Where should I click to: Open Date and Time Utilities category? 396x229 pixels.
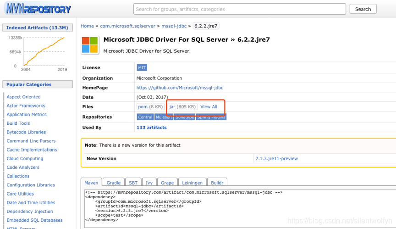point(31,203)
